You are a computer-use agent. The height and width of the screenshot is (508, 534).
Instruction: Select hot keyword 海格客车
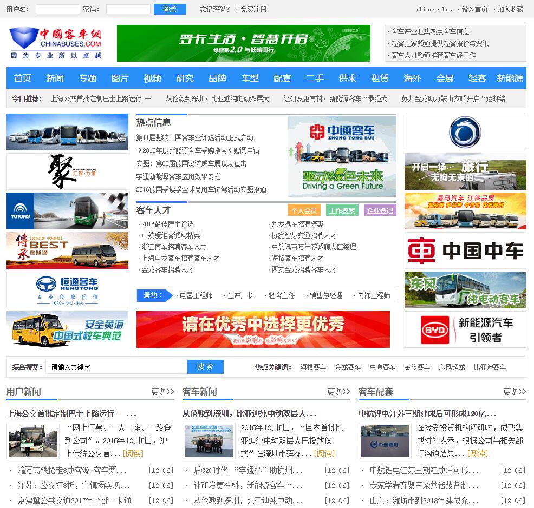click(x=314, y=367)
